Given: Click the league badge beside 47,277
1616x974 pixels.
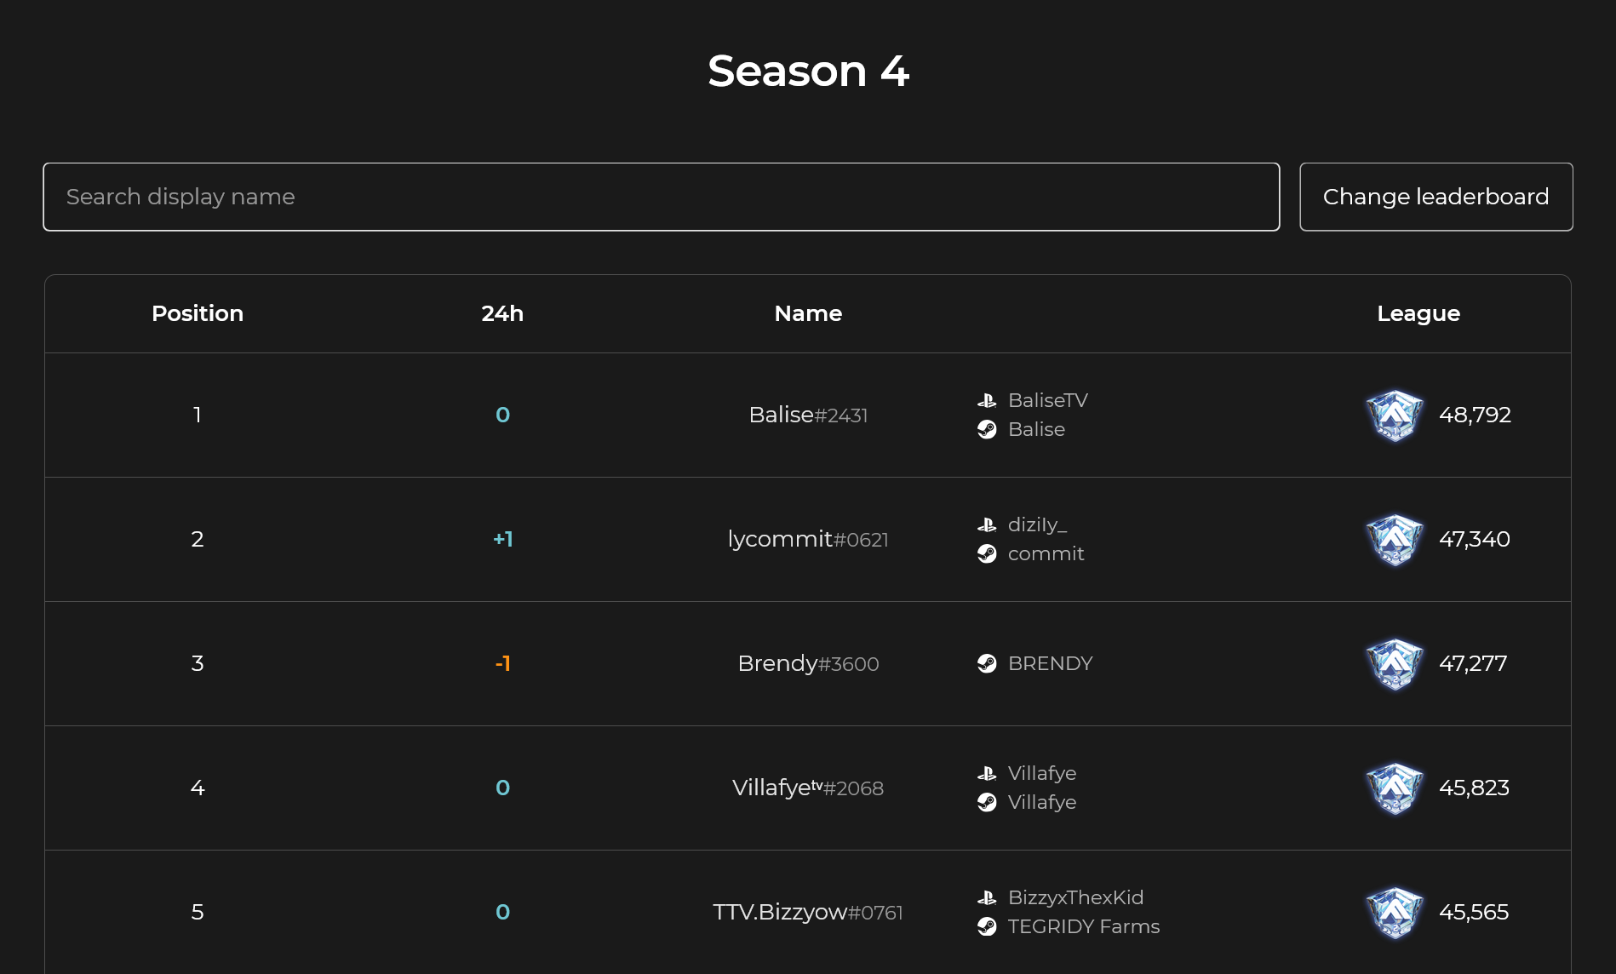Looking at the screenshot, I should click(1395, 664).
